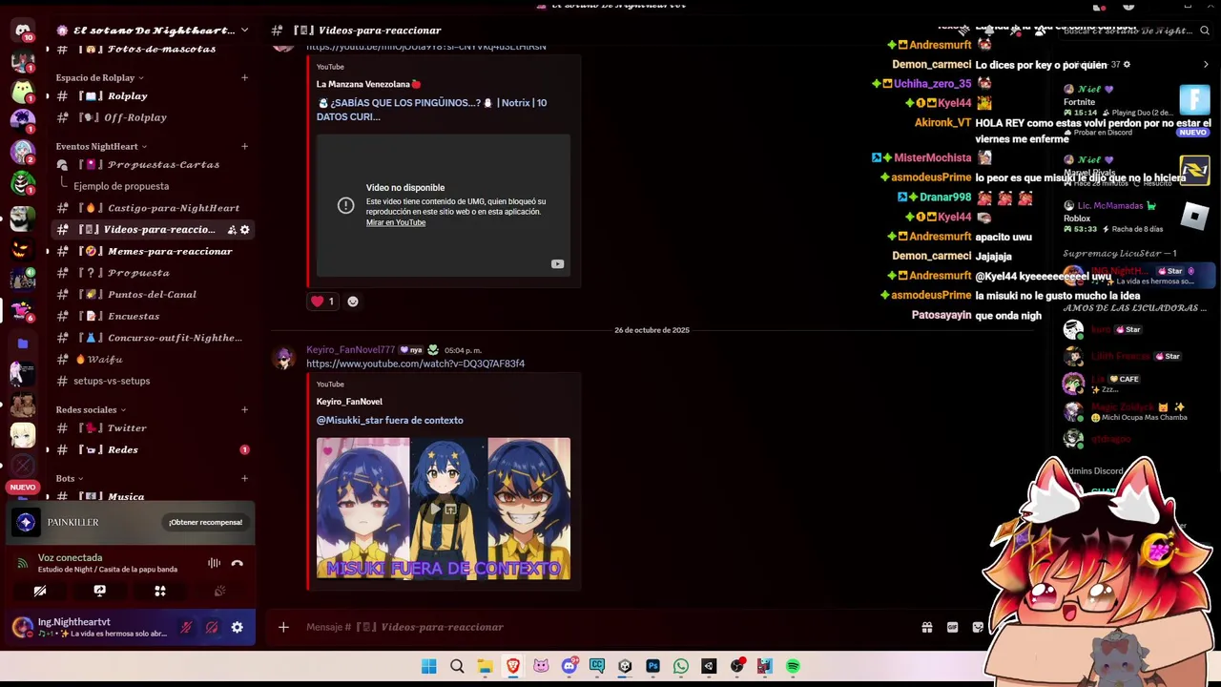Turn on camera in the voice panel
The width and height of the screenshot is (1221, 687).
tap(40, 592)
